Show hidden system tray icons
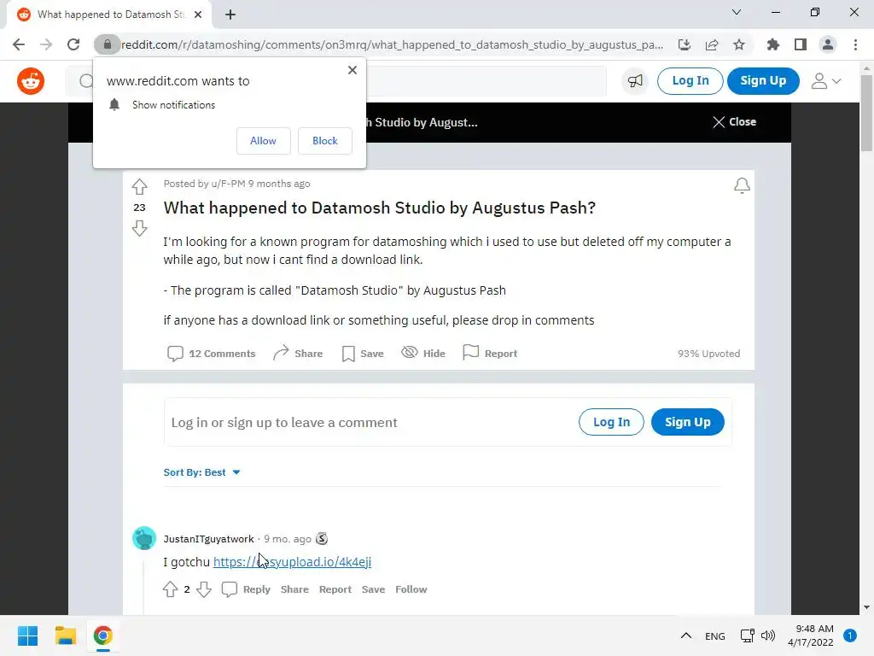The image size is (874, 656). click(x=686, y=635)
